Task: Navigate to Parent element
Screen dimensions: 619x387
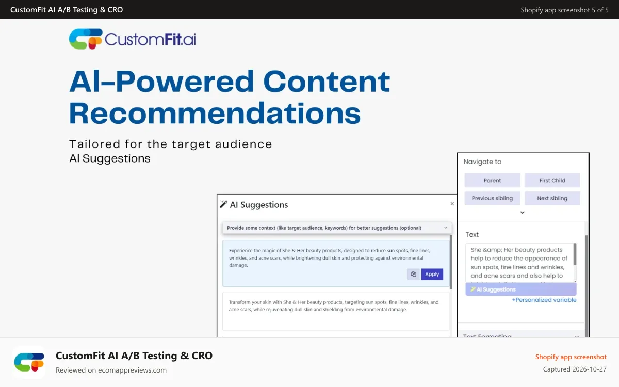Action: [x=493, y=181]
